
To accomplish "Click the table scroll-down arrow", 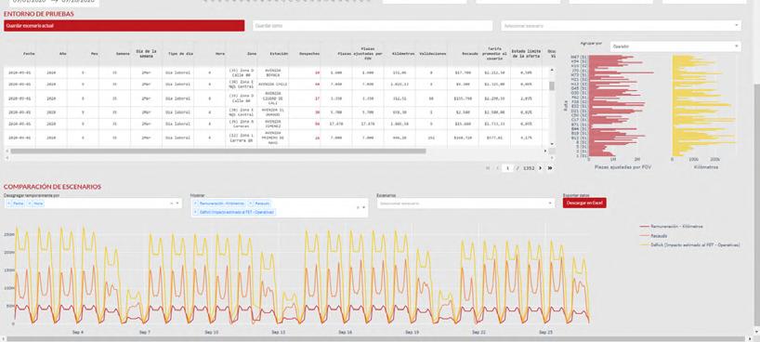I will [551, 144].
